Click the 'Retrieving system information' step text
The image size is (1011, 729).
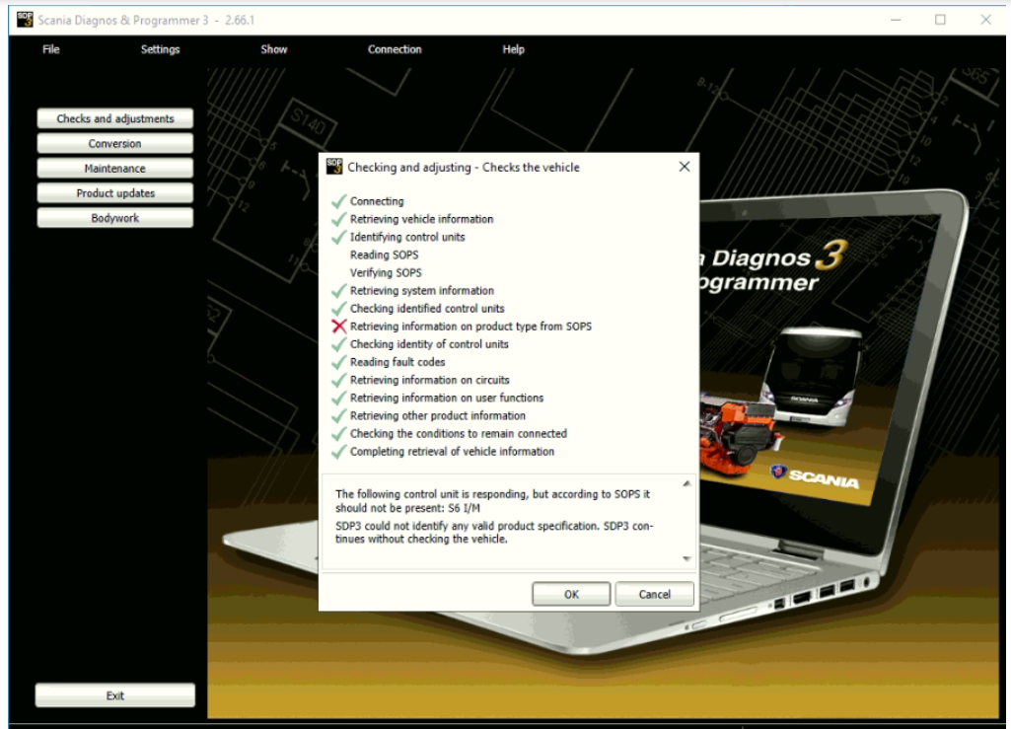click(422, 291)
